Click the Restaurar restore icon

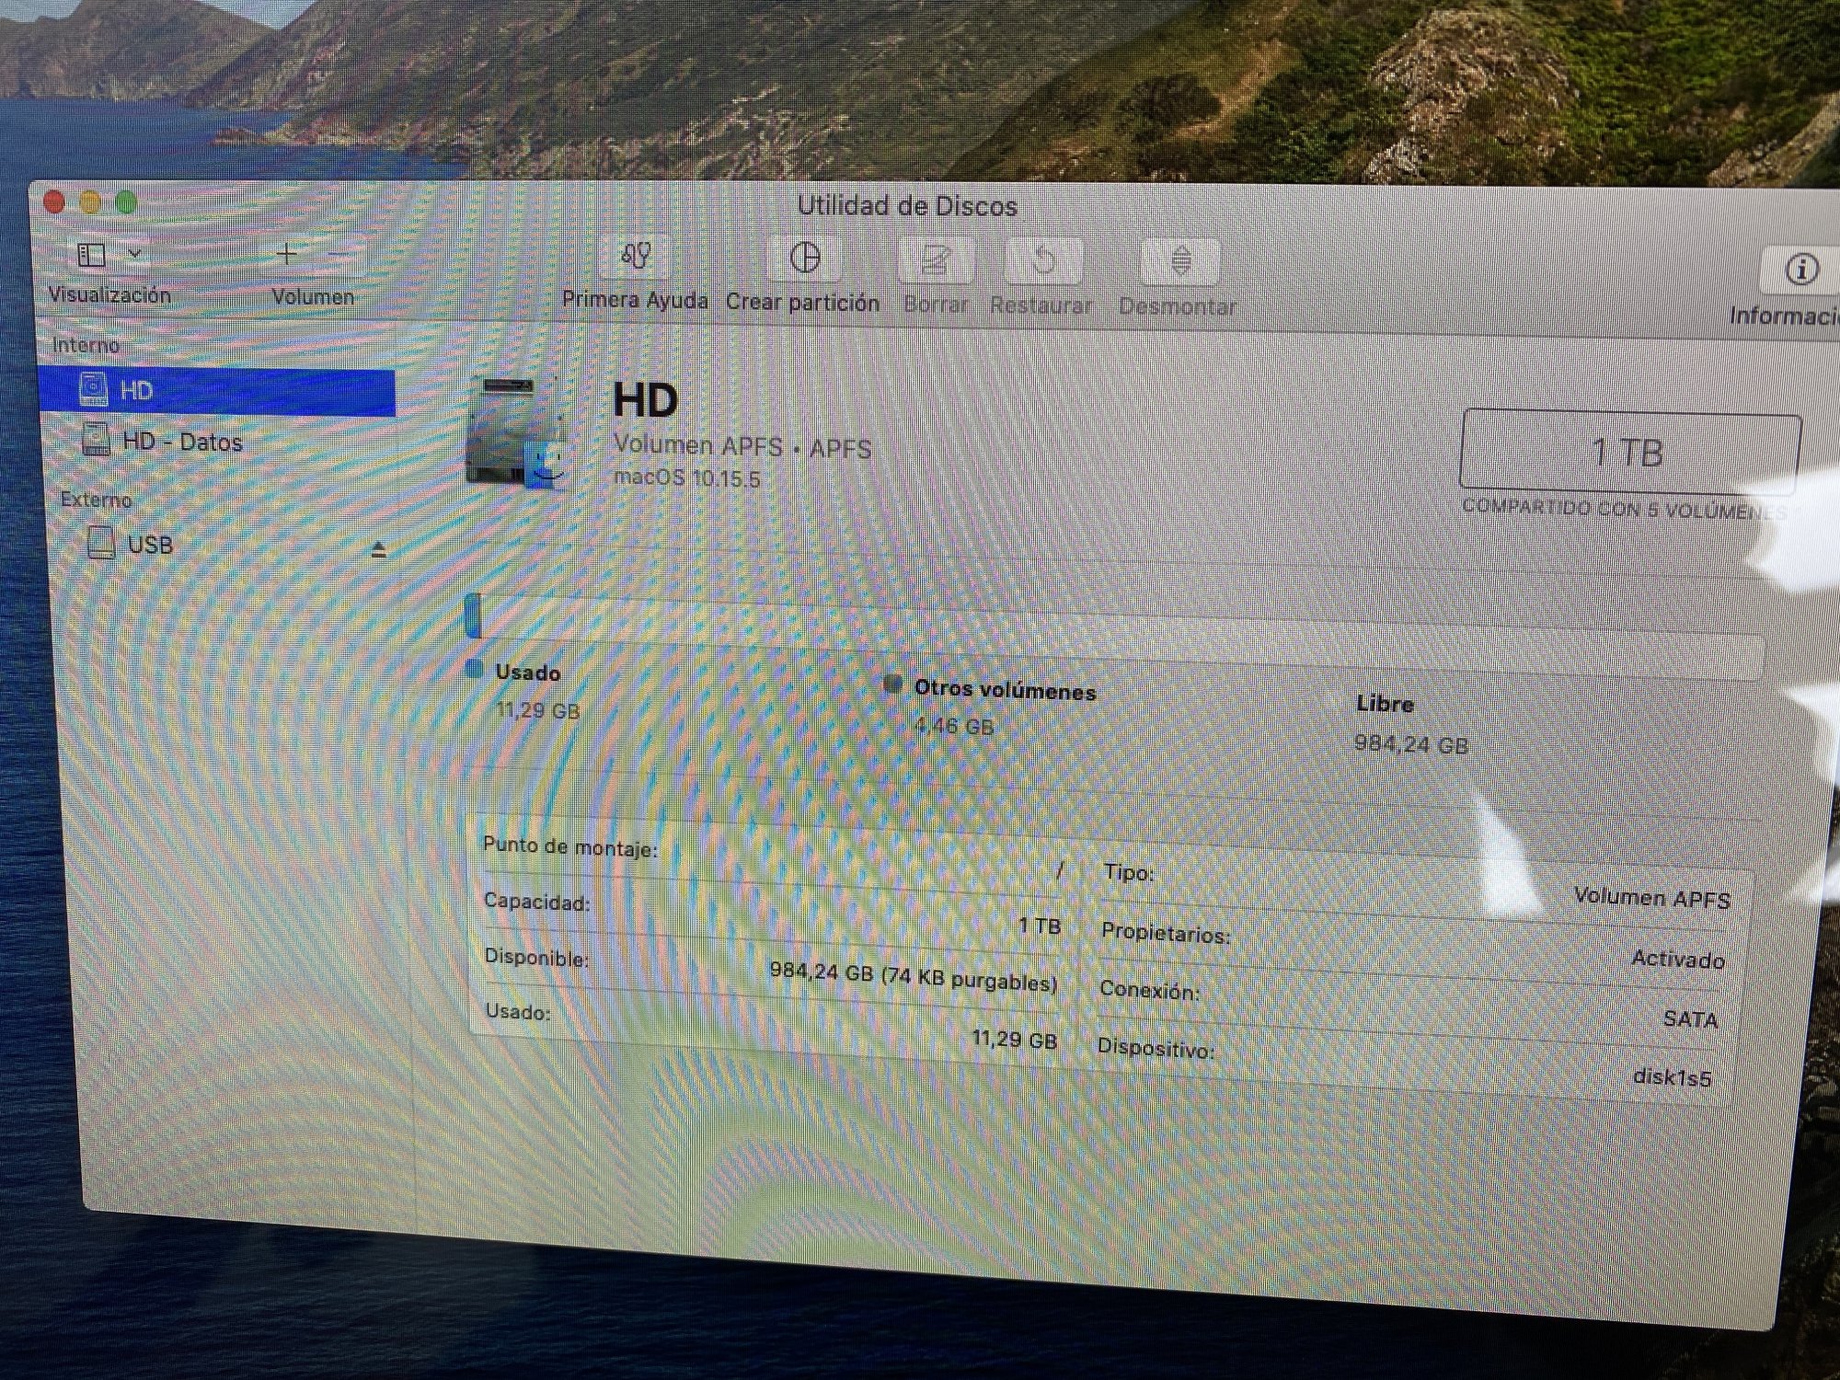click(x=1043, y=261)
